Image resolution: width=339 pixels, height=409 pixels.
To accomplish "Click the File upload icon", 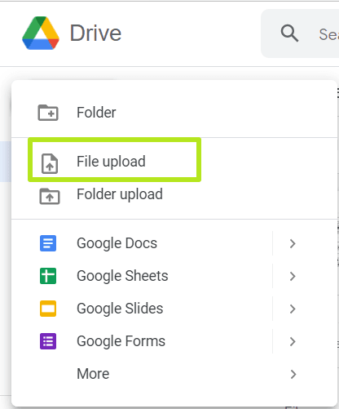I will pyautogui.click(x=50, y=163).
